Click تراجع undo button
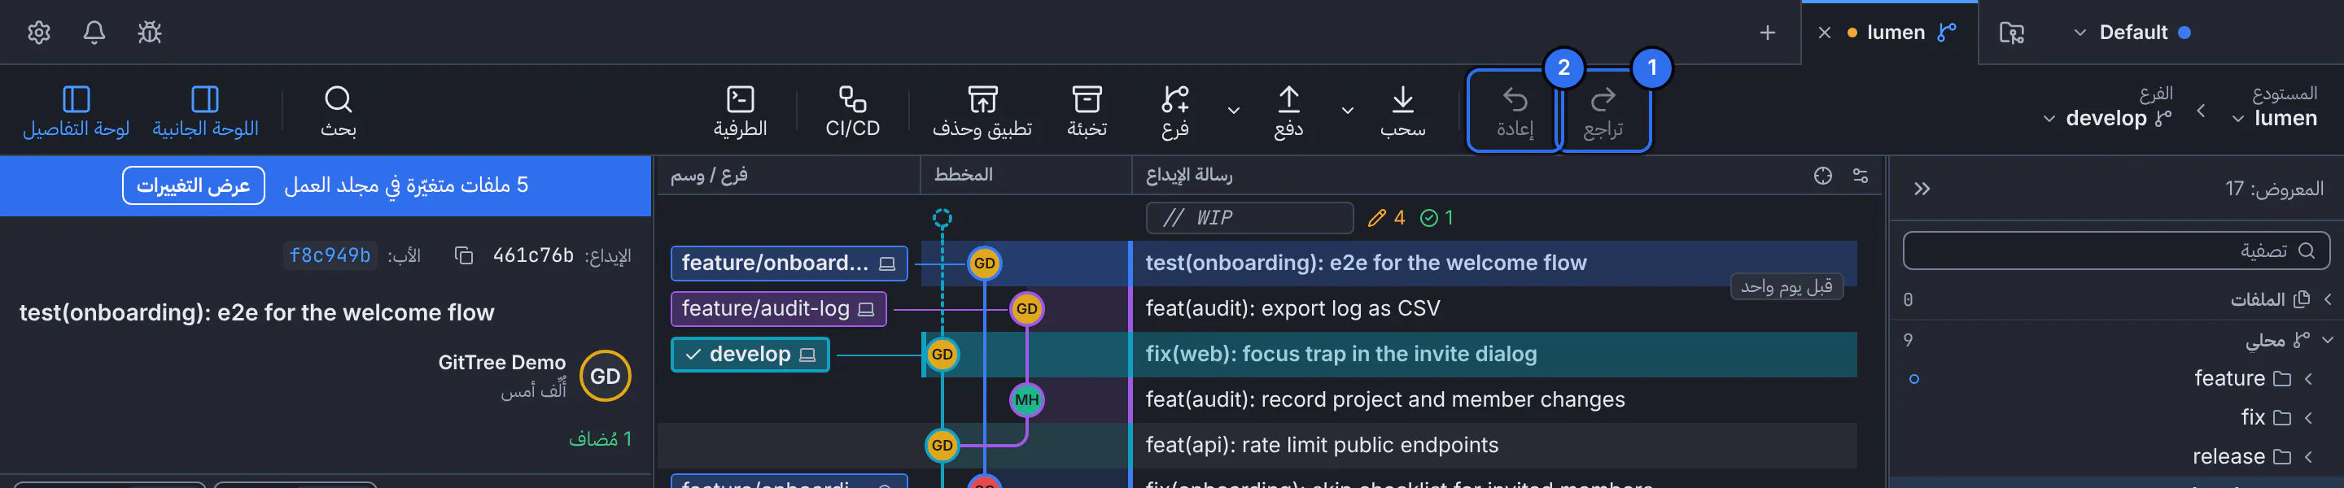This screenshot has width=2344, height=488. tap(1603, 111)
